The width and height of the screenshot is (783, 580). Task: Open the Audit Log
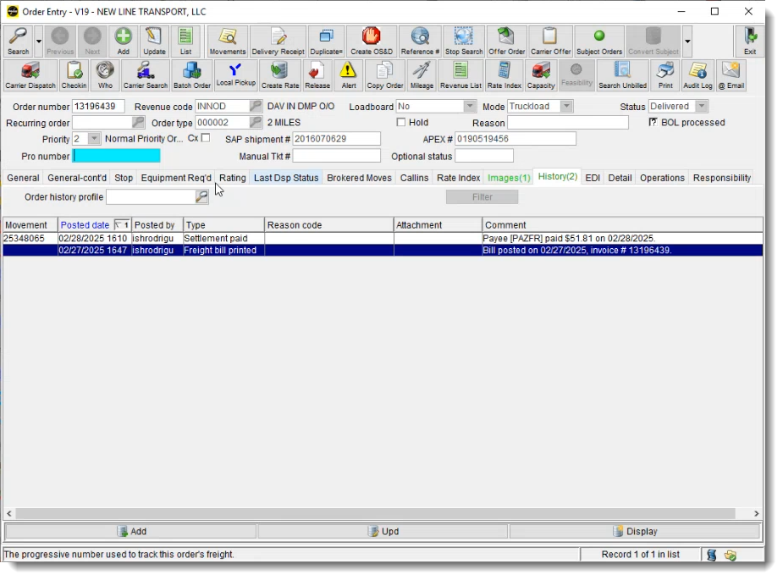(x=698, y=75)
